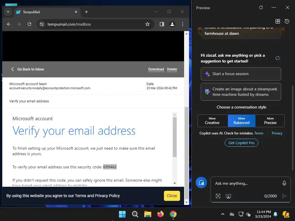
Task: Open Windows Start menu
Action: pyautogui.click(x=122, y=214)
